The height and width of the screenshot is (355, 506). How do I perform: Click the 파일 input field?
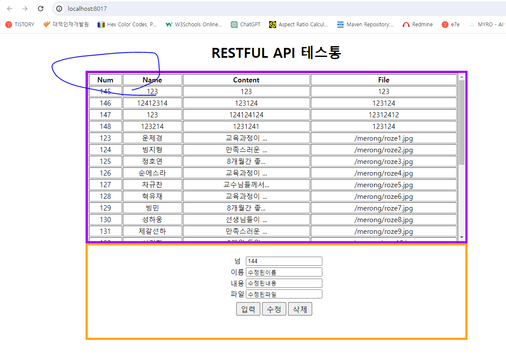click(x=284, y=294)
